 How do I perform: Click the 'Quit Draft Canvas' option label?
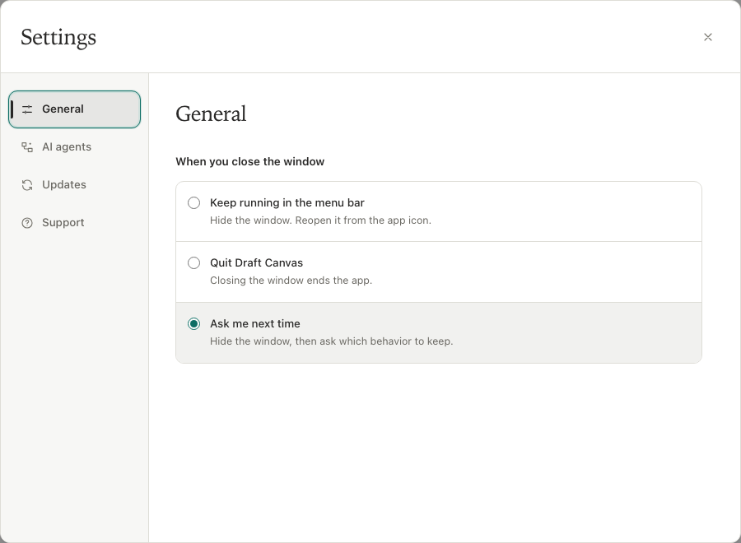[x=257, y=262]
